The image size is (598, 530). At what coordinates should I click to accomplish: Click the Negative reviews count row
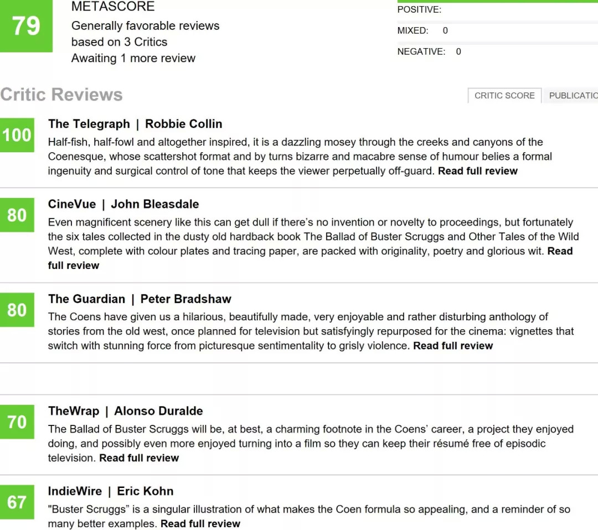point(429,51)
